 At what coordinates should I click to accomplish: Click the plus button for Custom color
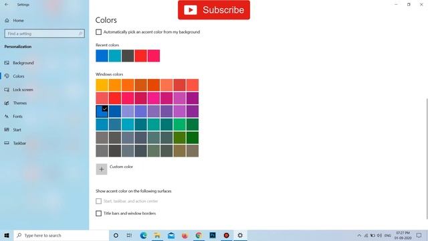coord(101,169)
